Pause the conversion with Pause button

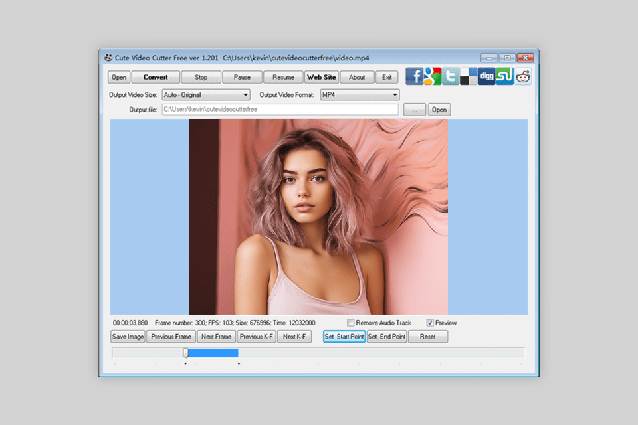tap(242, 77)
